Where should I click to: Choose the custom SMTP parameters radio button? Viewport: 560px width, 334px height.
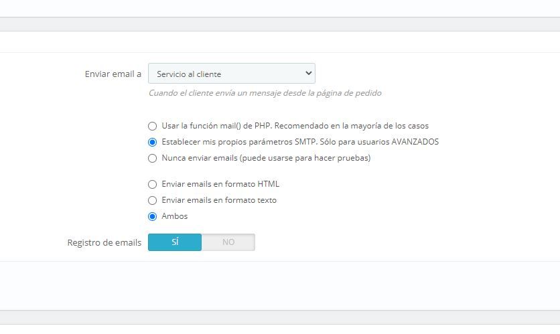point(152,142)
